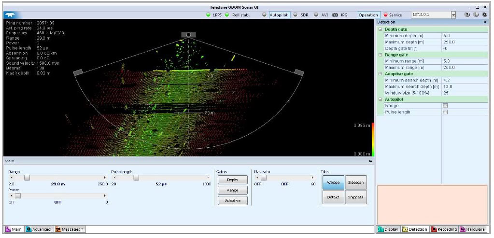Click the Range slider left arrow
This screenshot has height=238, width=494.
point(11,178)
